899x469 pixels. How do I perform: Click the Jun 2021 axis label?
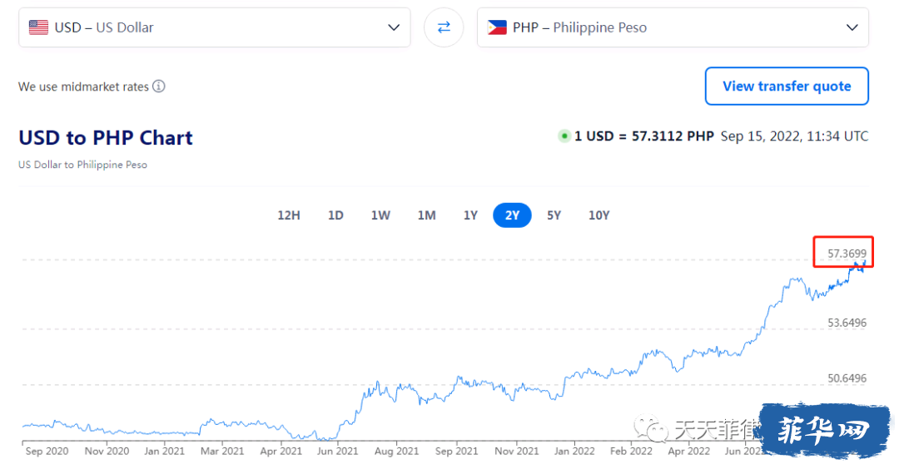click(x=338, y=452)
